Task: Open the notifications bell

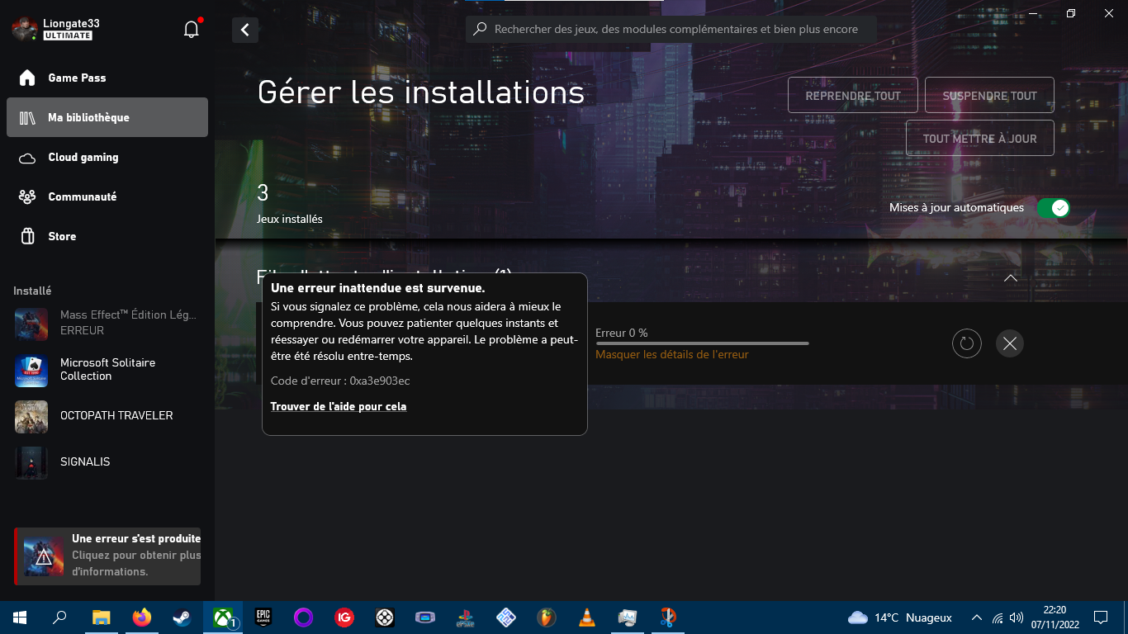Action: 192,30
